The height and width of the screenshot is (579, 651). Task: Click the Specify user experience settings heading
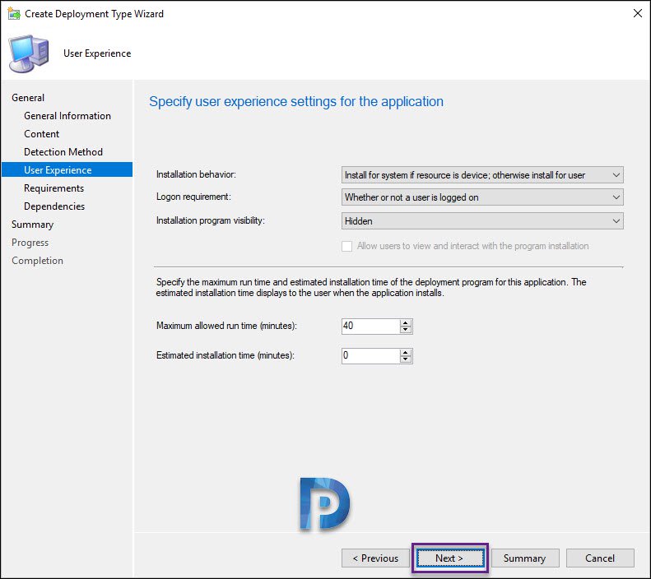pyautogui.click(x=296, y=102)
